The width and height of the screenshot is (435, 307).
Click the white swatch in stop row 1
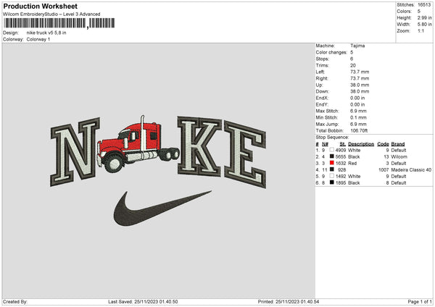tap(332, 150)
